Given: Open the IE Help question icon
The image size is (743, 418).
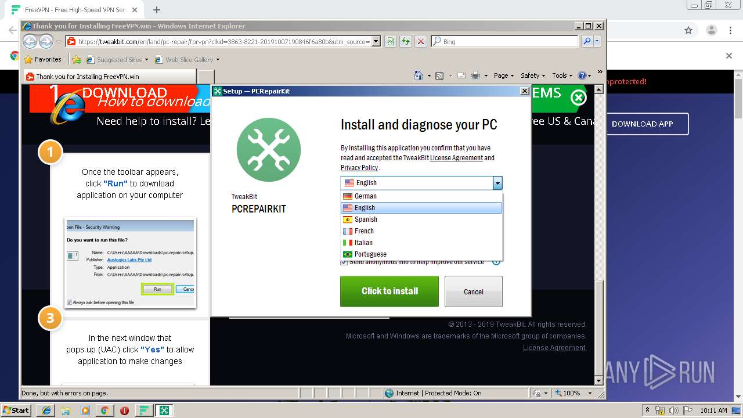Looking at the screenshot, I should tap(582, 75).
